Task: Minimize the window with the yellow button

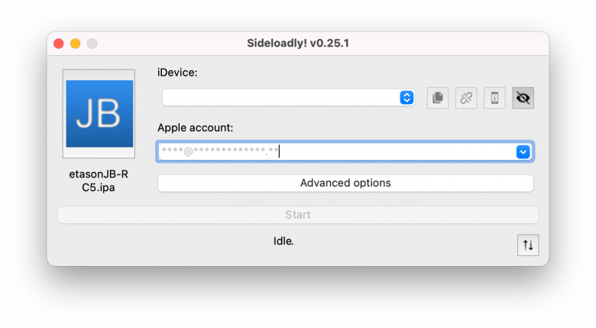Action: pos(75,44)
